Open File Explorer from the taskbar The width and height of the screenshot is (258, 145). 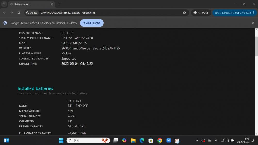pyautogui.click(x=133, y=140)
